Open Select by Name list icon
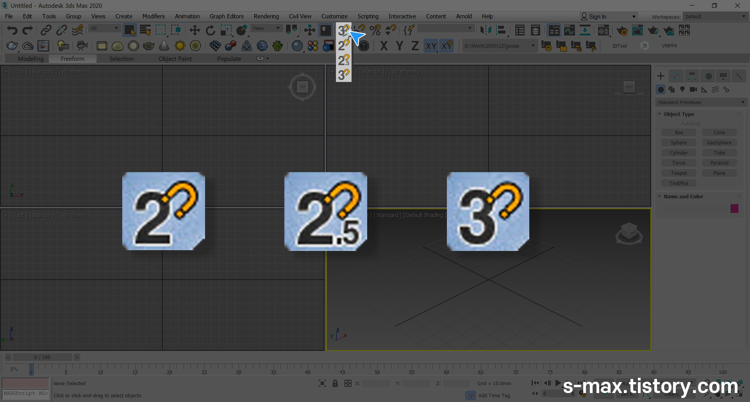 point(145,30)
